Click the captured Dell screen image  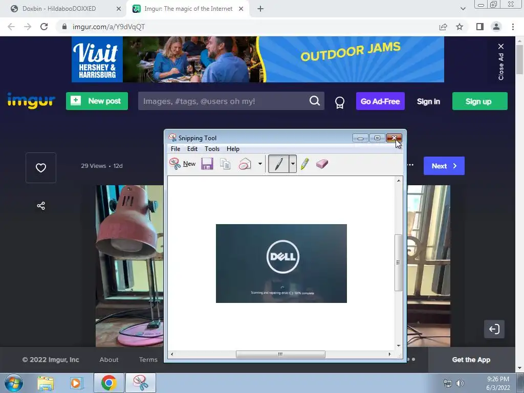tap(281, 264)
